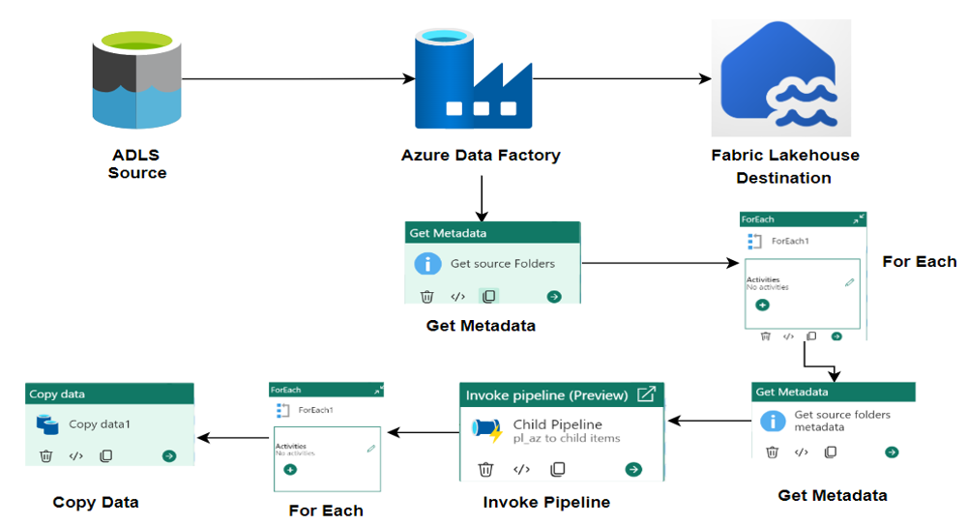Open code view for Copy data1 activity
The height and width of the screenshot is (525, 967).
click(75, 455)
